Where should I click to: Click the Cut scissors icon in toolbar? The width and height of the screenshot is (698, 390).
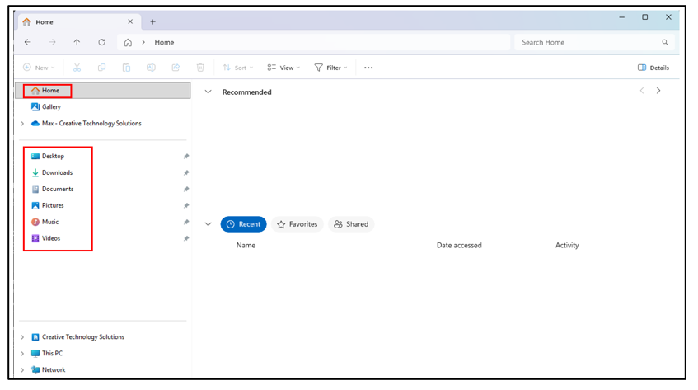click(77, 68)
